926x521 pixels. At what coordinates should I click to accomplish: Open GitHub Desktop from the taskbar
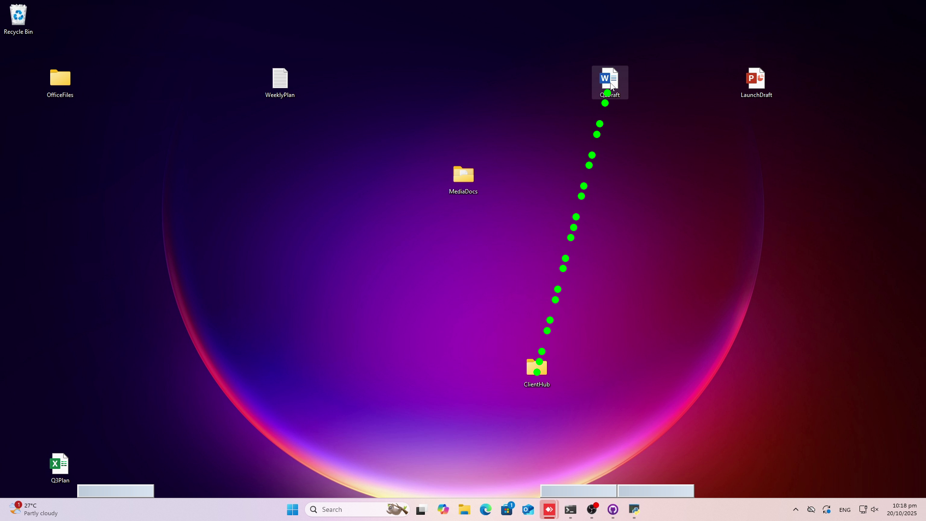pos(613,509)
